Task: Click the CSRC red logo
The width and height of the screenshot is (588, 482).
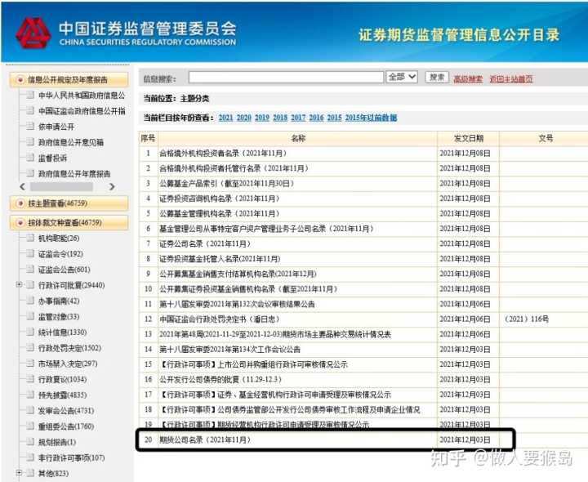Action: coord(33,33)
